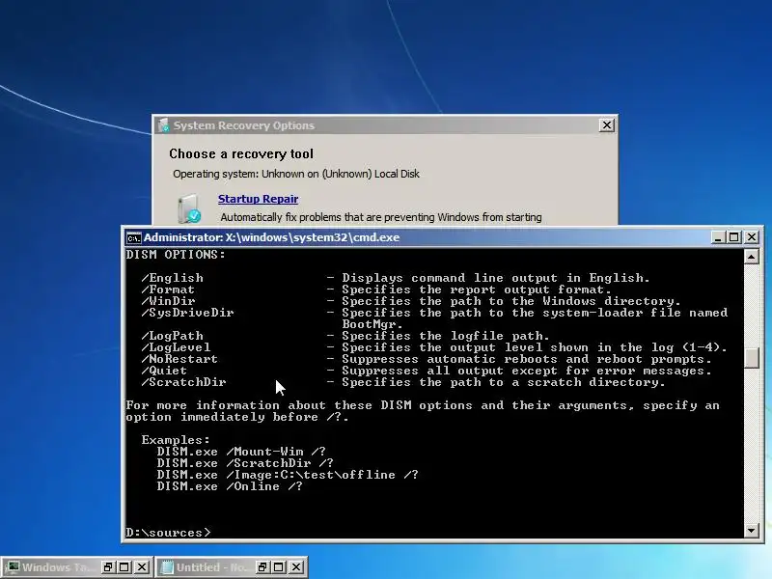Click 'DISM.exe /Mount-Wim /?' example line

click(241, 452)
